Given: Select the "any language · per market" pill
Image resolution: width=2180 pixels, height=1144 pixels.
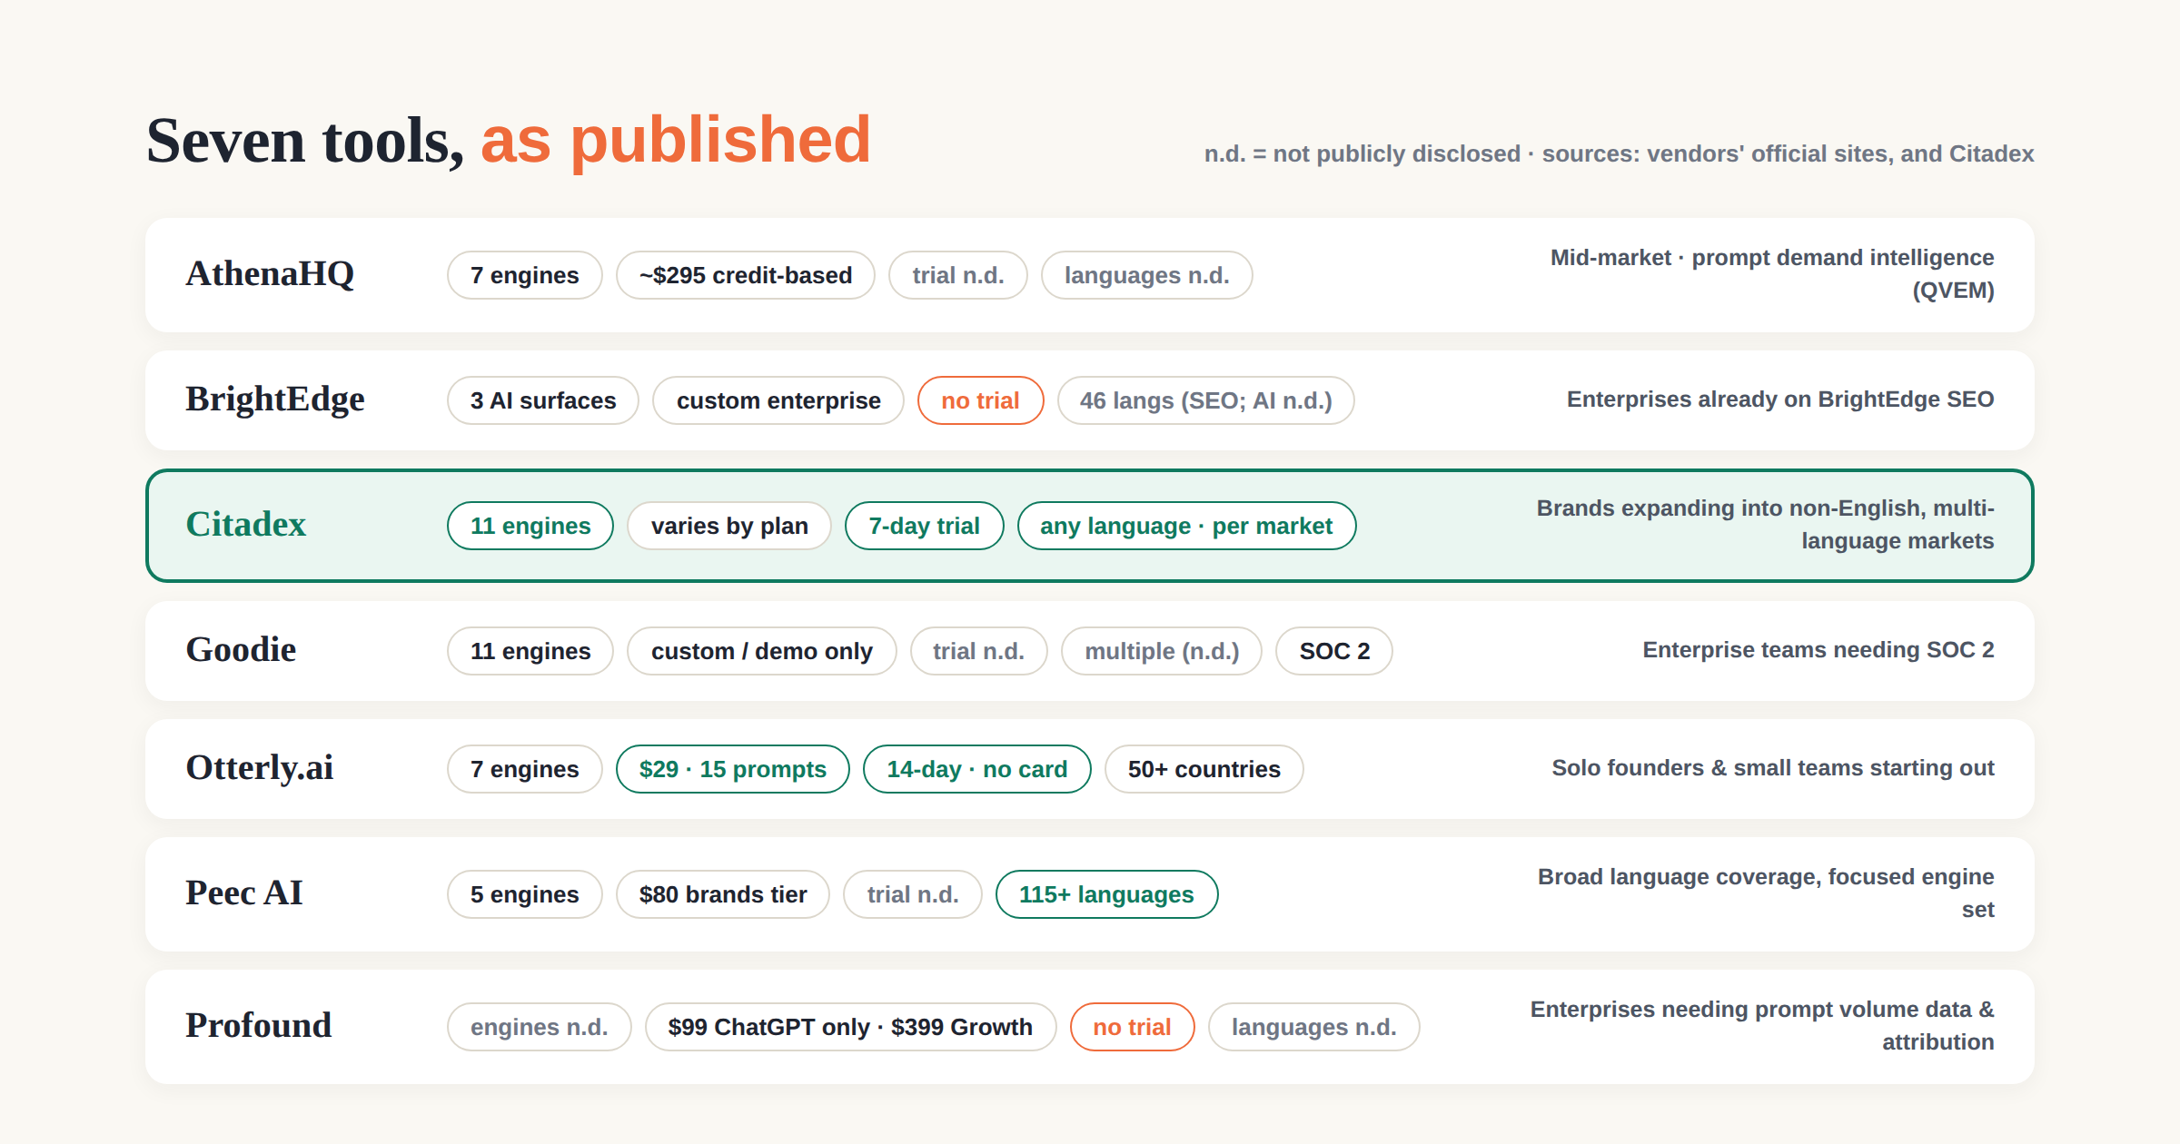Looking at the screenshot, I should 1187,526.
